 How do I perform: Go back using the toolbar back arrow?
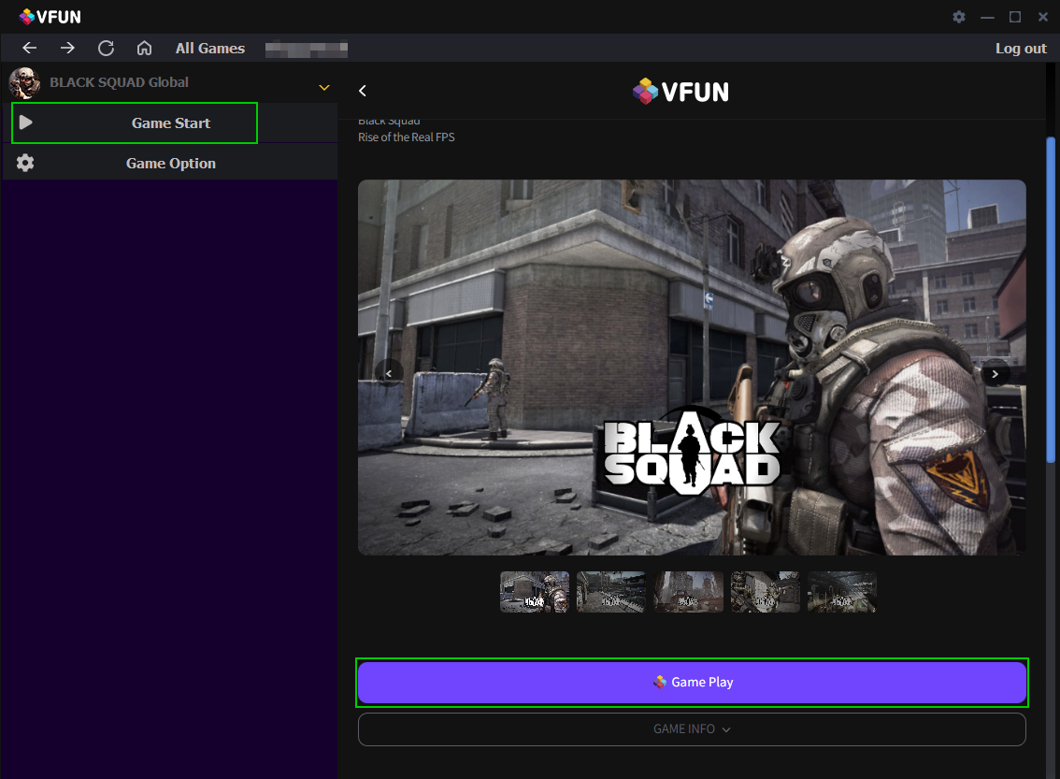(x=29, y=48)
